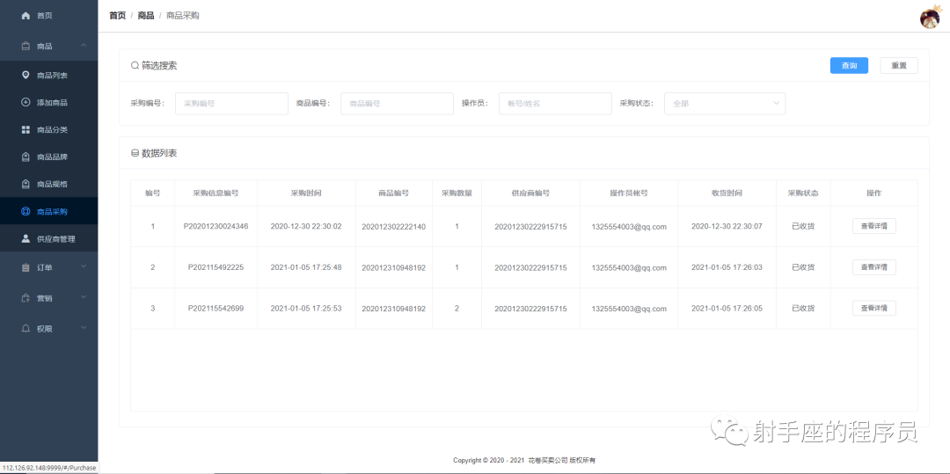Click the 商品分类 grid icon
The image size is (950, 474).
(26, 129)
